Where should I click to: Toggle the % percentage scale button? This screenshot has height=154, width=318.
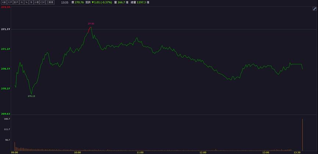(26, 3)
